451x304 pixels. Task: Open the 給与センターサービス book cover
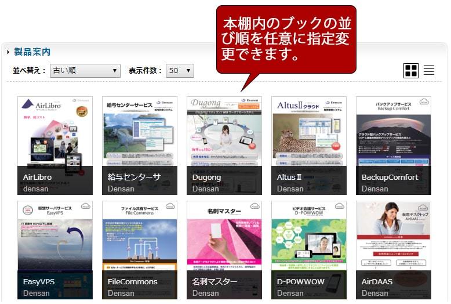(140, 146)
